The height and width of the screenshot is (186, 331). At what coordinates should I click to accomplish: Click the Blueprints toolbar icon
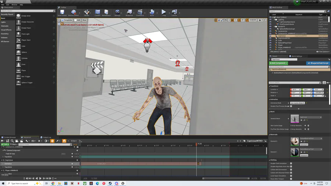point(129,13)
